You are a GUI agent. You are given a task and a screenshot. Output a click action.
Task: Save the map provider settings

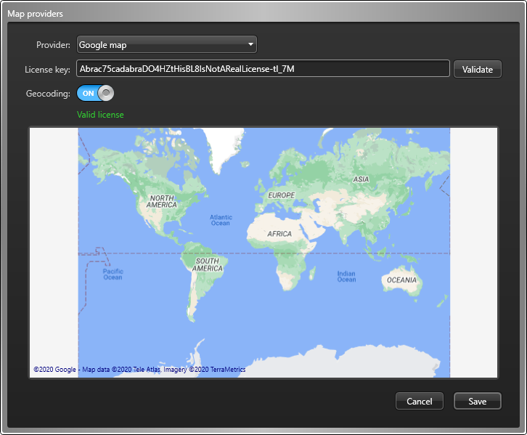[x=477, y=401]
